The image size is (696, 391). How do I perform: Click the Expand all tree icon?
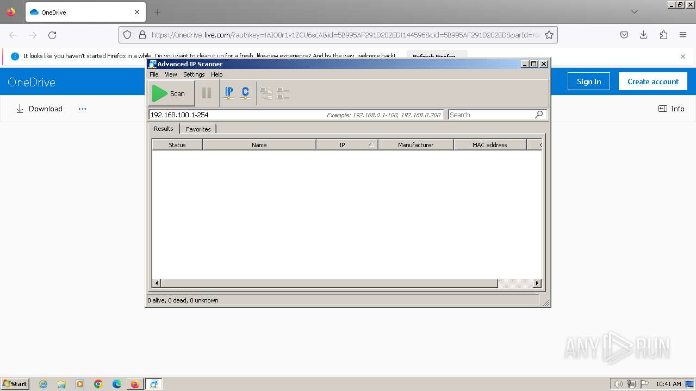coord(266,93)
